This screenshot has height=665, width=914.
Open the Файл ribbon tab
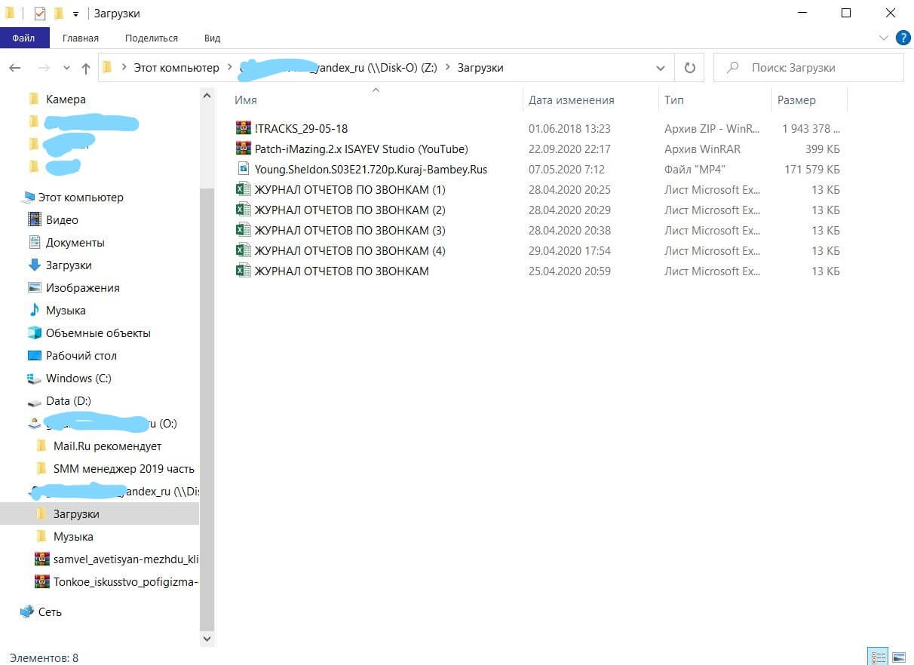(23, 38)
